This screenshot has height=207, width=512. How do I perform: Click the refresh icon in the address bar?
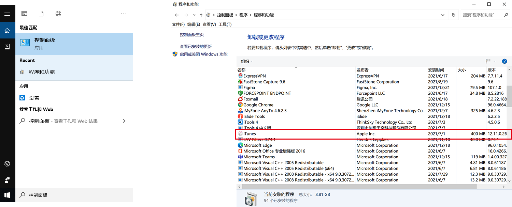click(454, 15)
